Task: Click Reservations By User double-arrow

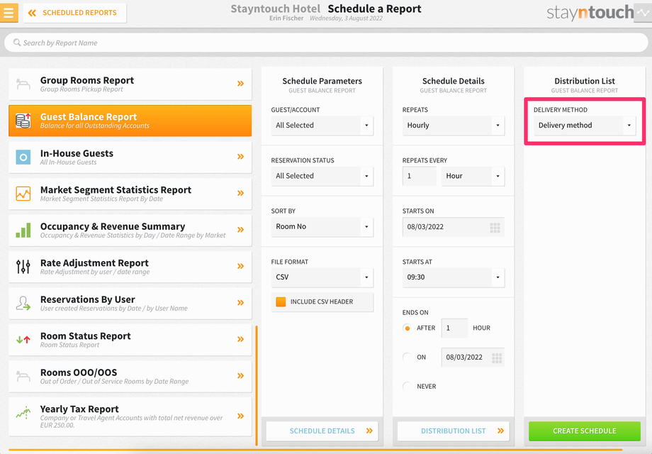Action: pyautogui.click(x=241, y=303)
